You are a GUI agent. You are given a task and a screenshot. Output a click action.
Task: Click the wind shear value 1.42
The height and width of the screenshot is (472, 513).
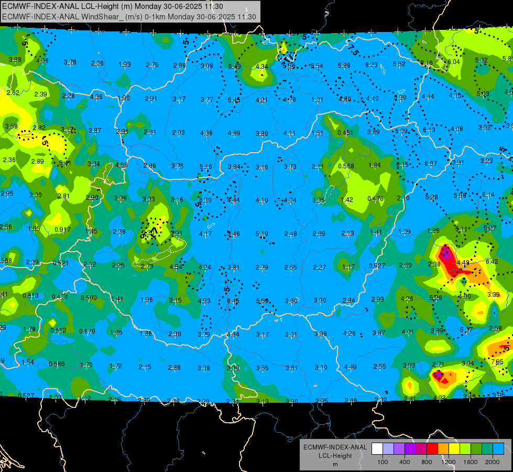[347, 200]
